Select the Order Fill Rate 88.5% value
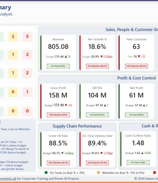This screenshot has height=183, width=158. tap(58, 143)
